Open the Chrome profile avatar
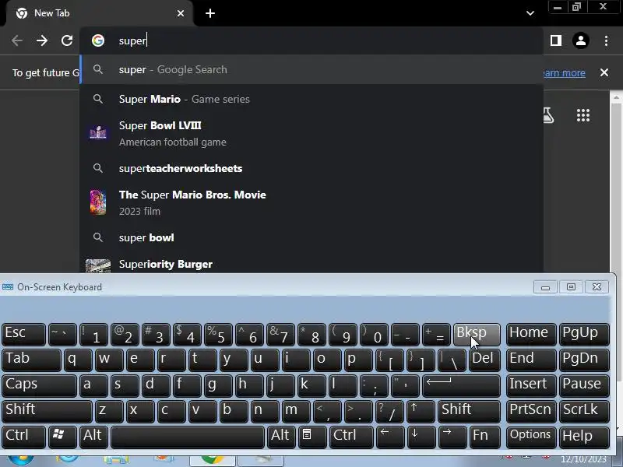This screenshot has height=467, width=623. click(580, 40)
